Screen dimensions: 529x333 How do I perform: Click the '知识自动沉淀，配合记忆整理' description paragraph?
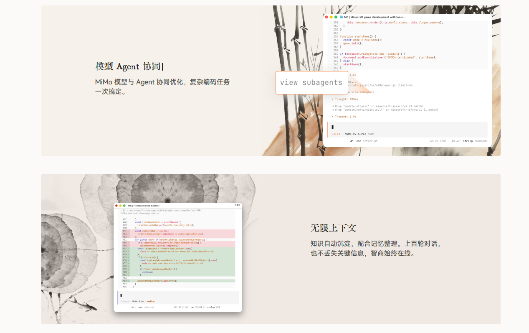click(x=375, y=248)
